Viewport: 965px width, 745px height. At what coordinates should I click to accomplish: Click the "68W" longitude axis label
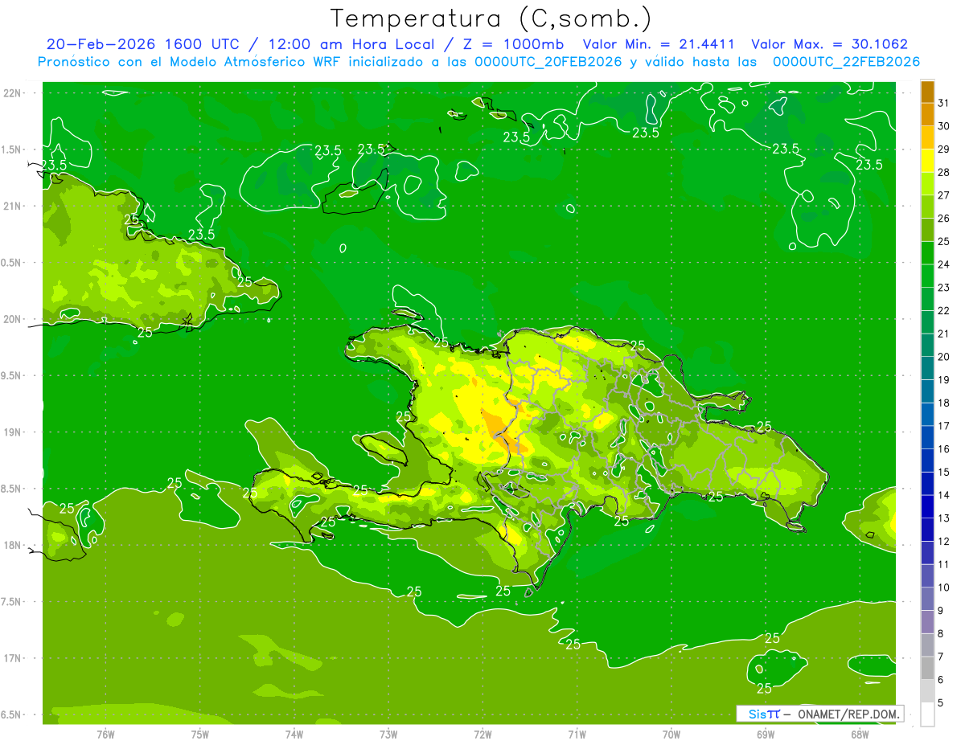pos(860,735)
